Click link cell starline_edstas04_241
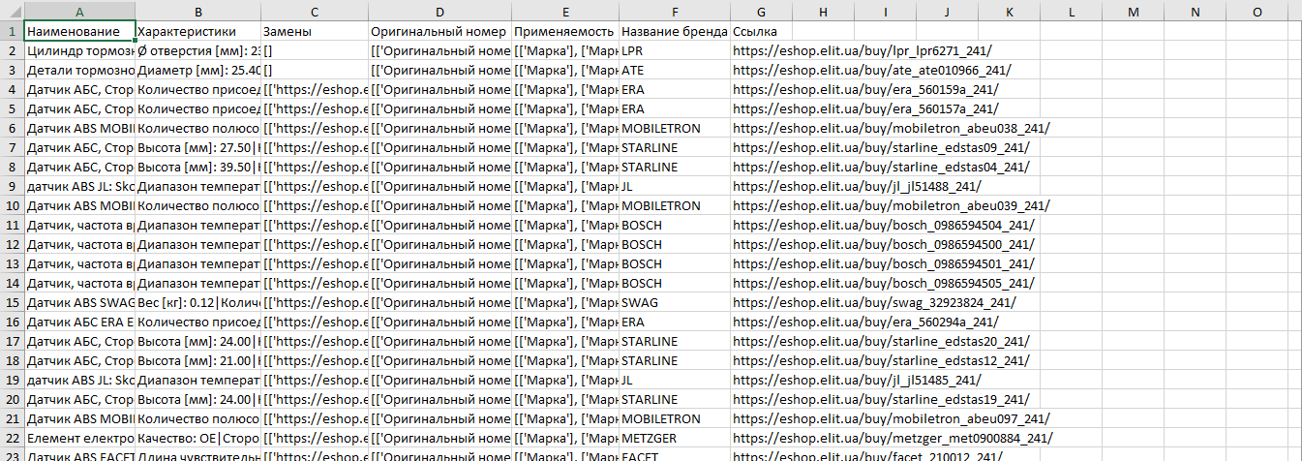Viewport: 1302px width, 461px height. (881, 167)
